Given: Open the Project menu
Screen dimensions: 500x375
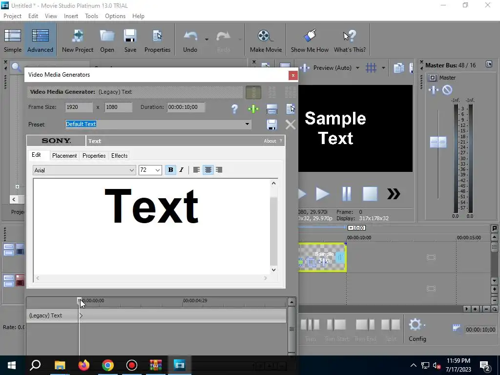Looking at the screenshot, I should [12, 16].
